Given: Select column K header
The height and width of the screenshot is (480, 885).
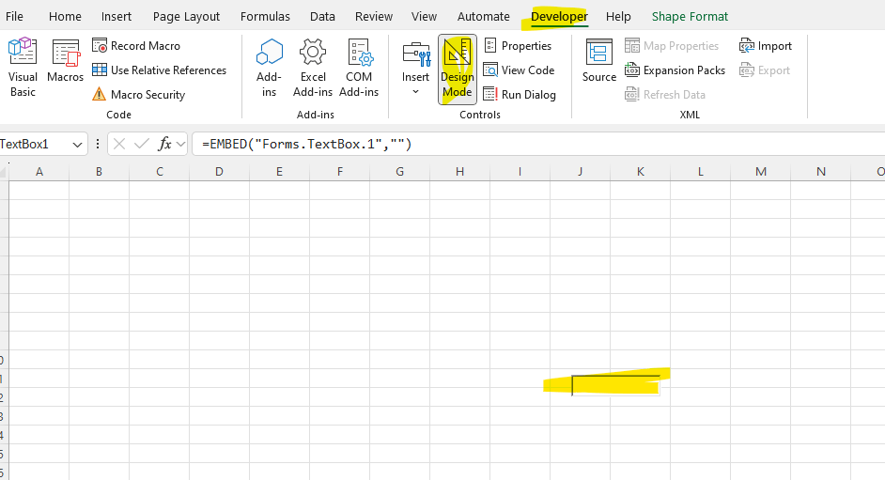Looking at the screenshot, I should (x=641, y=172).
